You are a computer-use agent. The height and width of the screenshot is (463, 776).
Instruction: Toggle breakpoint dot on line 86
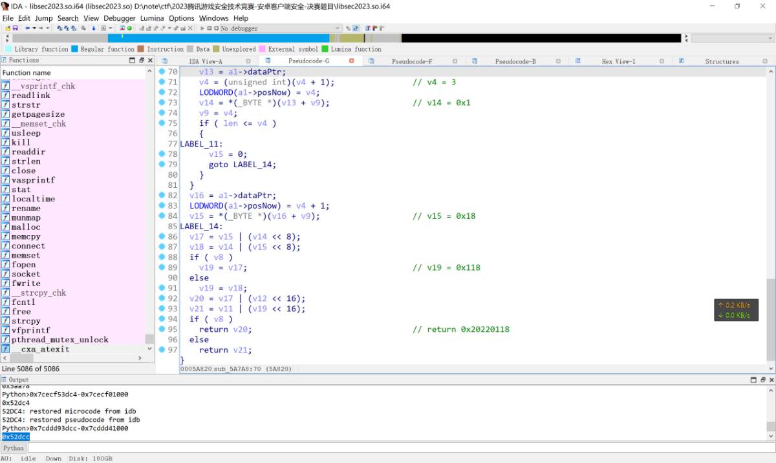point(162,236)
